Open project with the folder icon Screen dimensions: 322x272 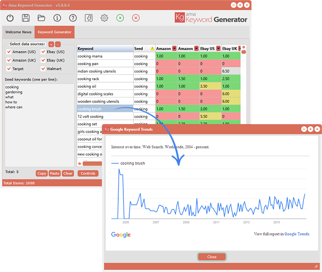41,18
